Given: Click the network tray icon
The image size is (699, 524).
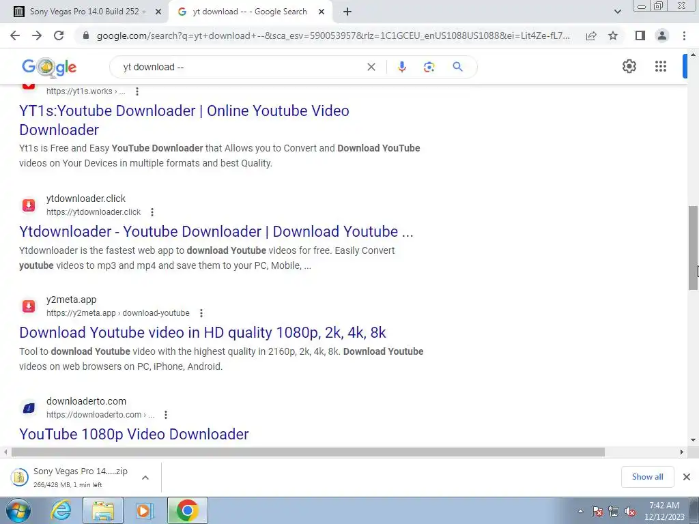Looking at the screenshot, I should pyautogui.click(x=614, y=511).
